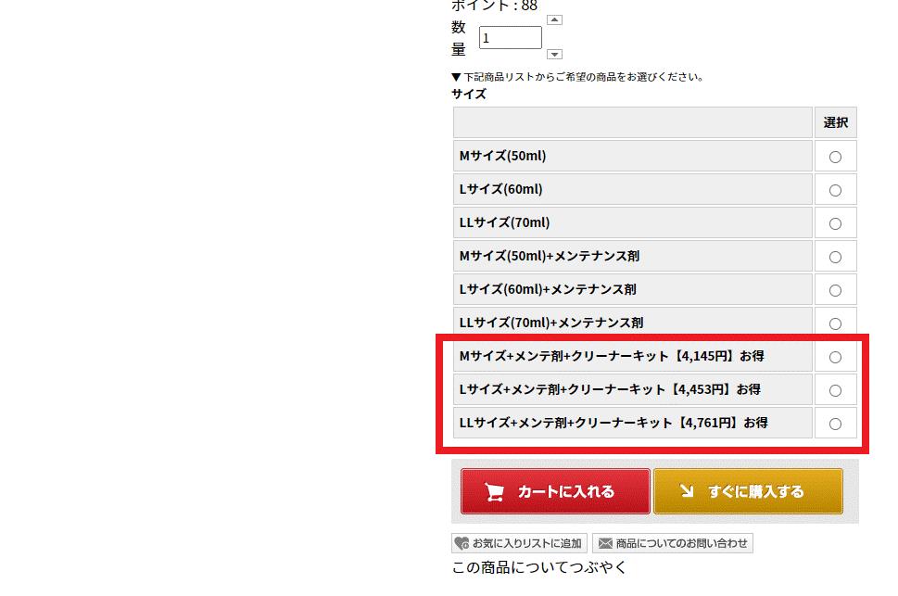Image resolution: width=898 pixels, height=596 pixels.
Task: Open 商品についてのお問い合わせ inquiry button
Action: point(673,543)
